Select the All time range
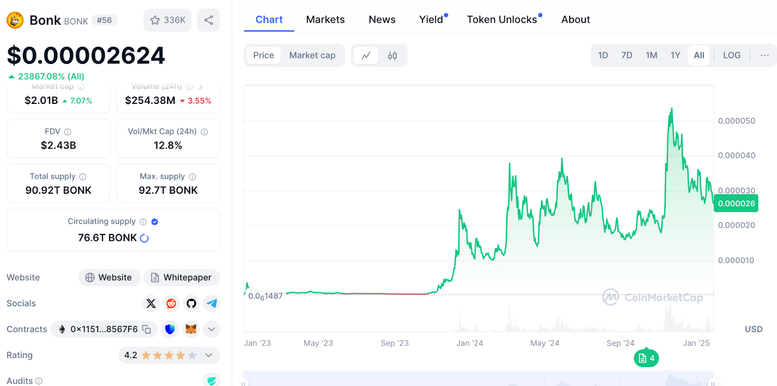777x386 pixels. [699, 55]
